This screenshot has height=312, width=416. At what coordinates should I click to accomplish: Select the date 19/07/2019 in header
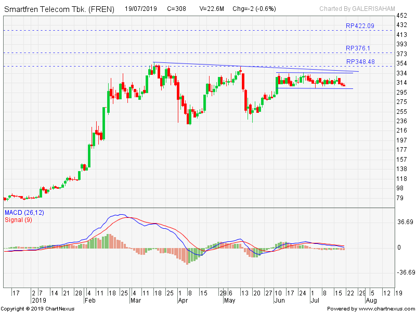point(140,9)
